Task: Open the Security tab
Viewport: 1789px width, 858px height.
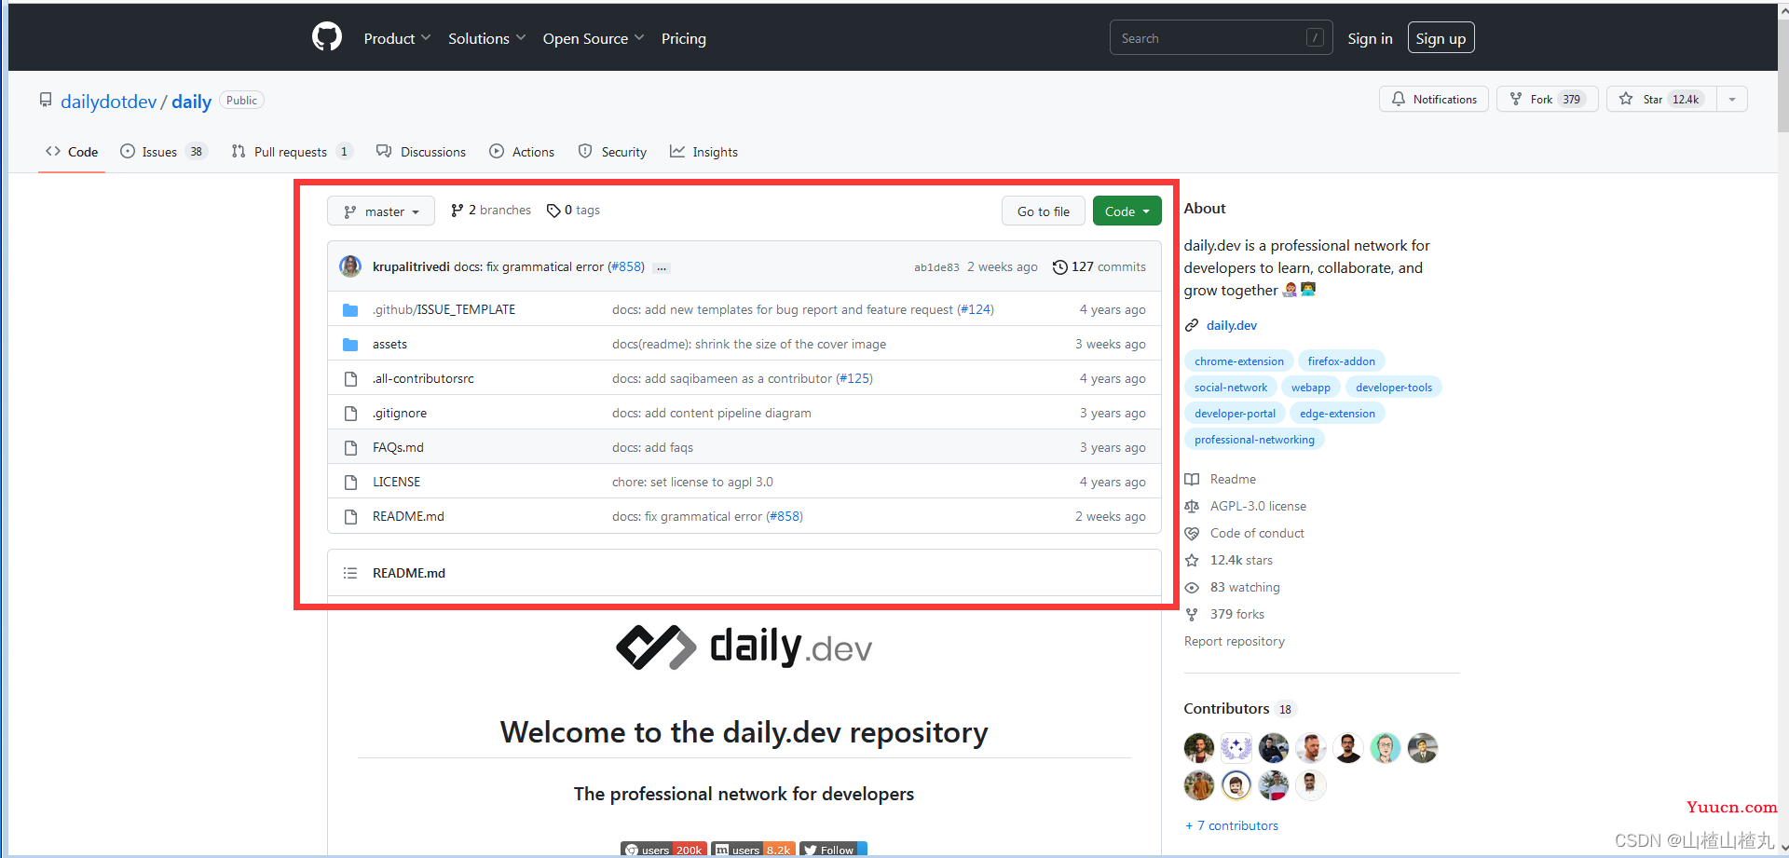Action: pyautogui.click(x=612, y=152)
